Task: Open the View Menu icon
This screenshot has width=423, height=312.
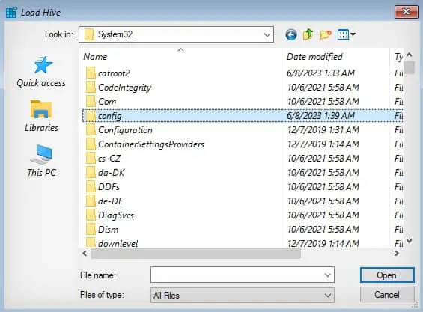Action: click(346, 34)
